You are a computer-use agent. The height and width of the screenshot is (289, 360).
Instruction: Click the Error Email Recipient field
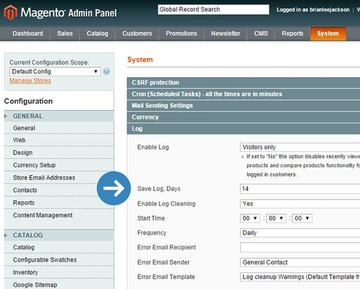[300, 247]
